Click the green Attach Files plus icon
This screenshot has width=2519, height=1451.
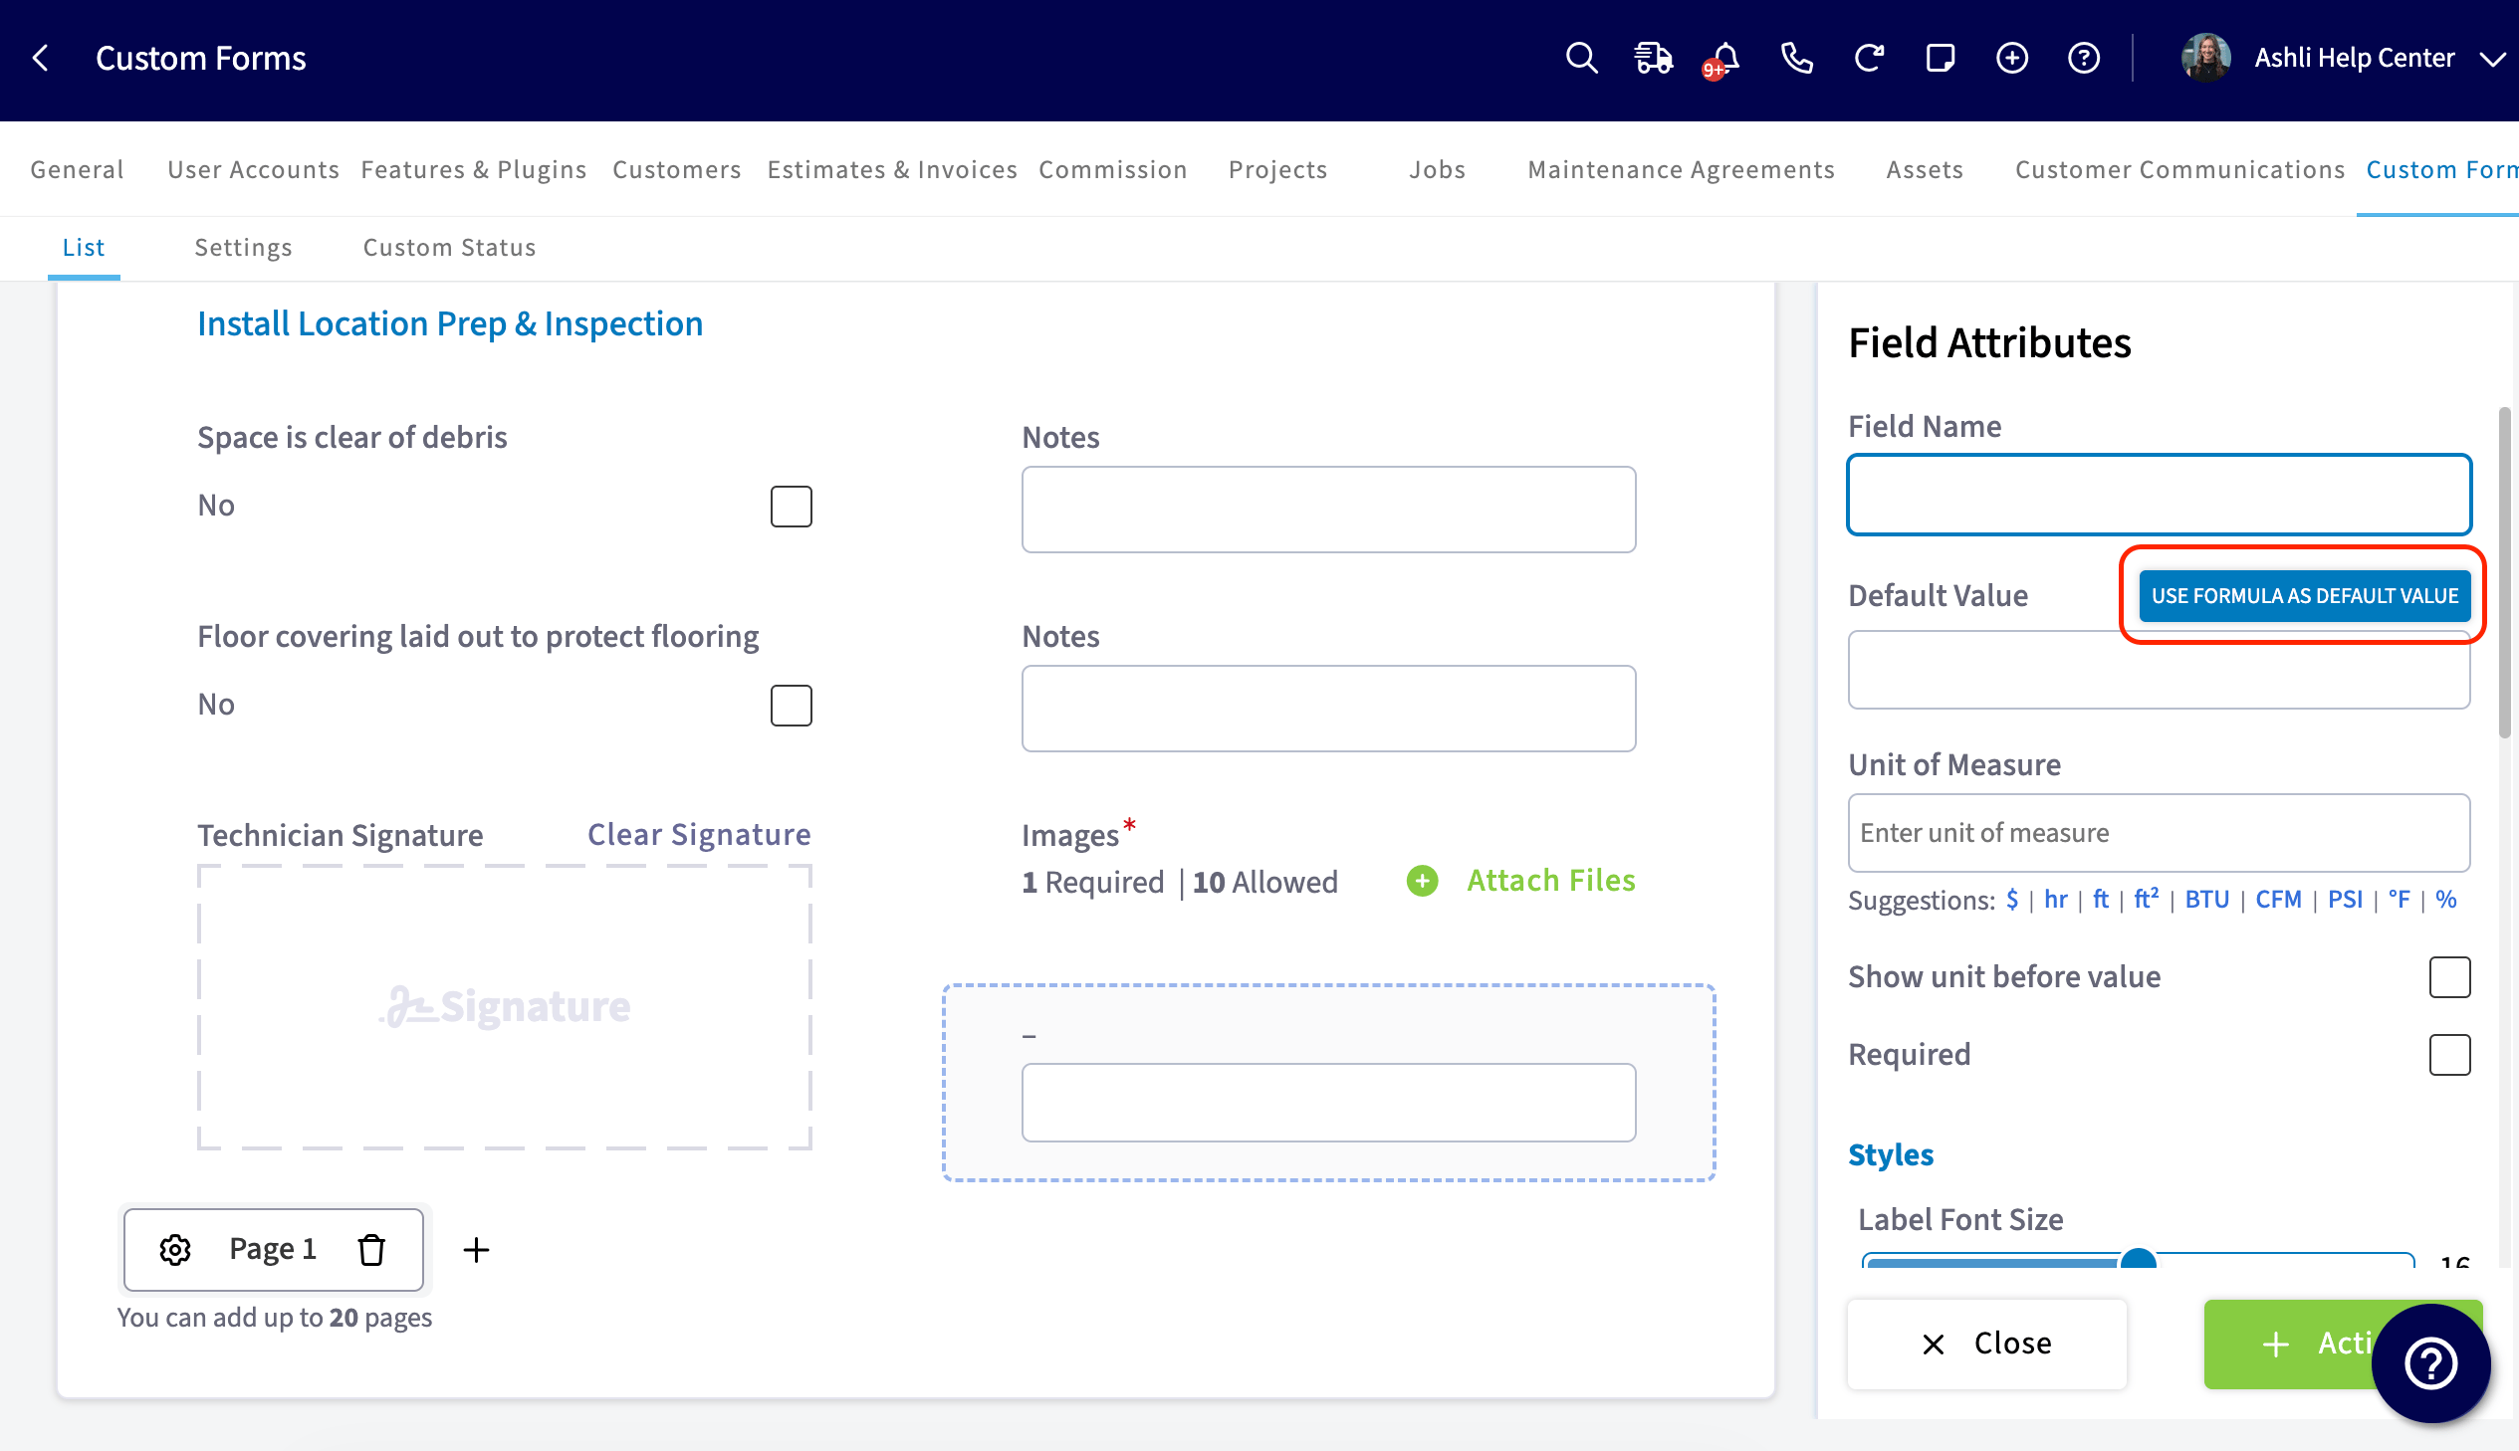point(1423,880)
